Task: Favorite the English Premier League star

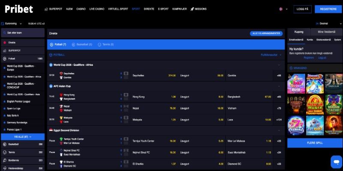Action: 4,102
